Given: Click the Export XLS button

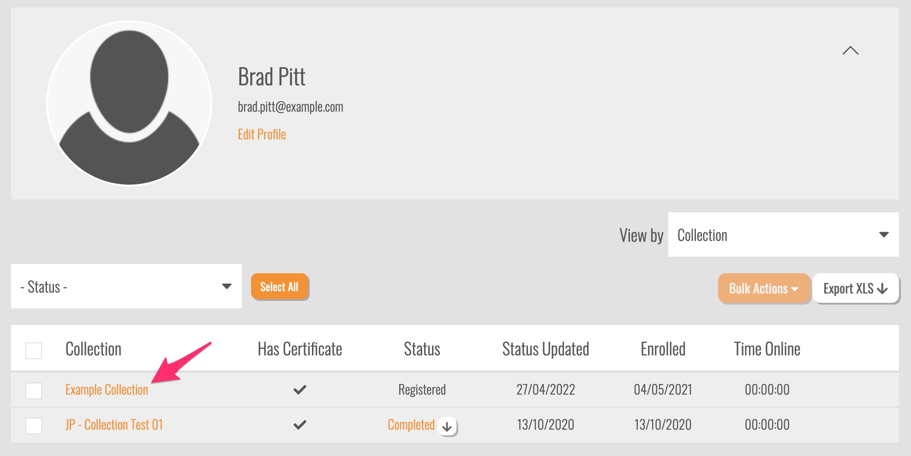Looking at the screenshot, I should point(855,288).
